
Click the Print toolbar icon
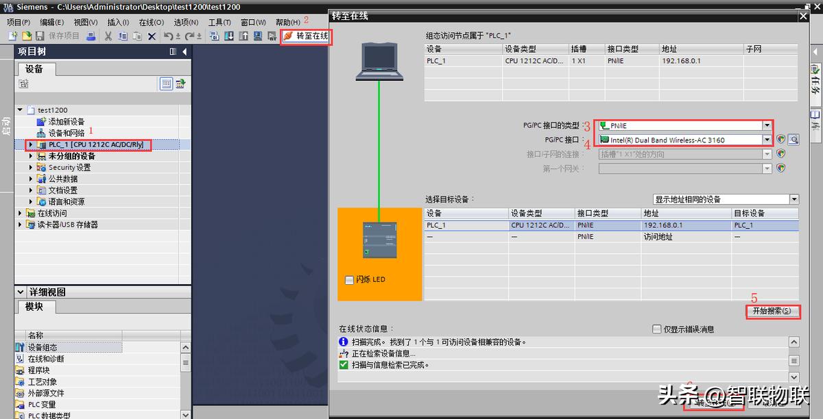92,37
